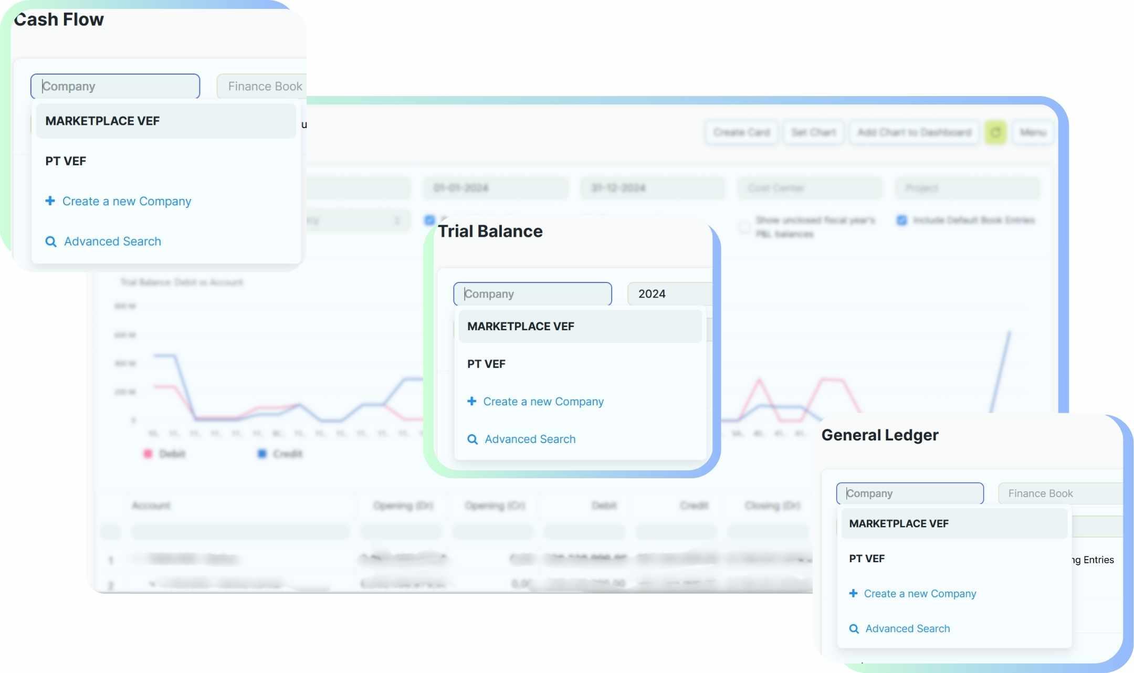Enable Show unclosed fiscal year's P&L balances
The width and height of the screenshot is (1134, 673).
(x=744, y=227)
